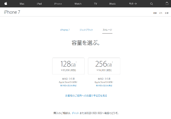171x119 pixels.
Task: Check pickup date link under 128GB
Action: (68, 85)
